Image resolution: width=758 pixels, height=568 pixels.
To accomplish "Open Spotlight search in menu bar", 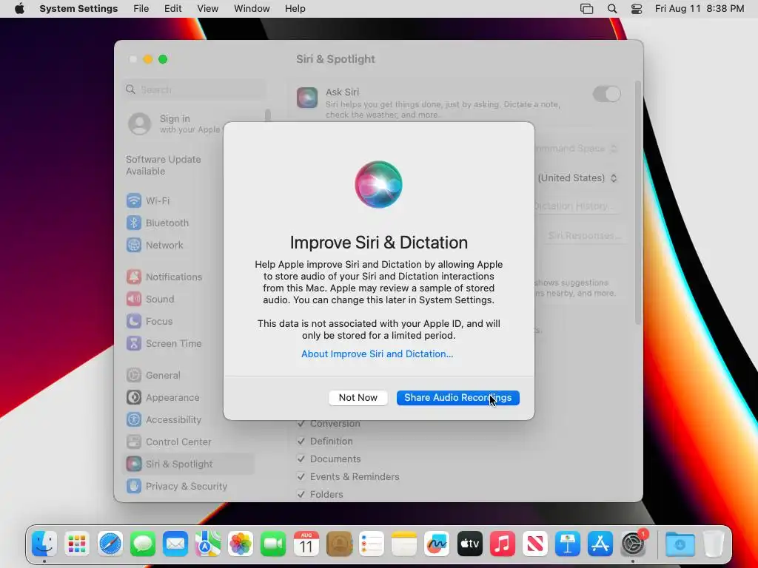I will tap(612, 9).
